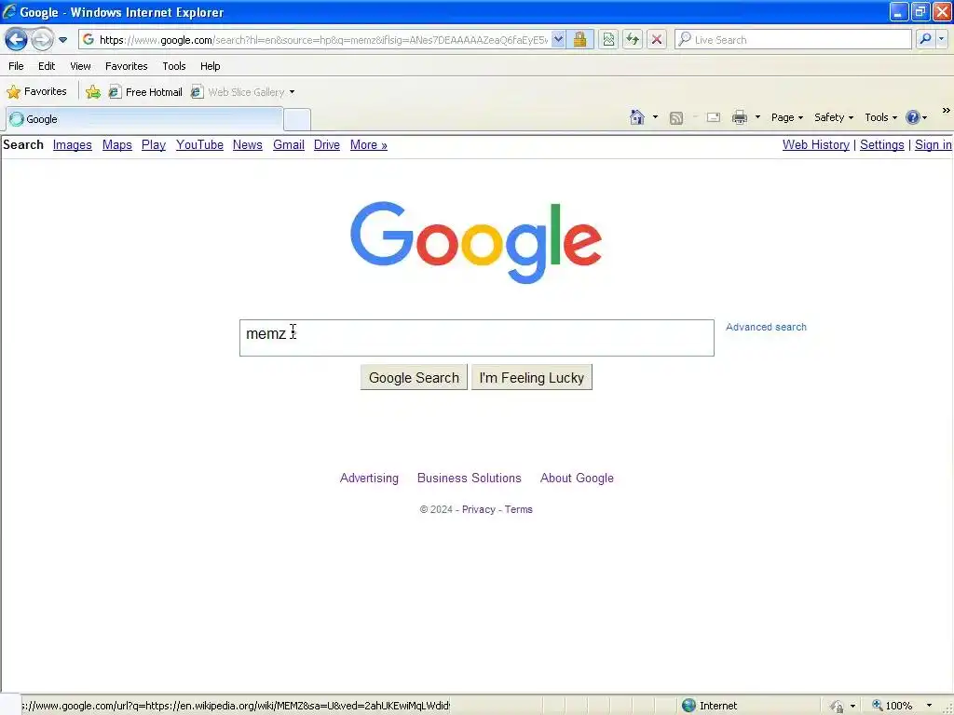Click the Forward navigation arrow

click(x=41, y=39)
